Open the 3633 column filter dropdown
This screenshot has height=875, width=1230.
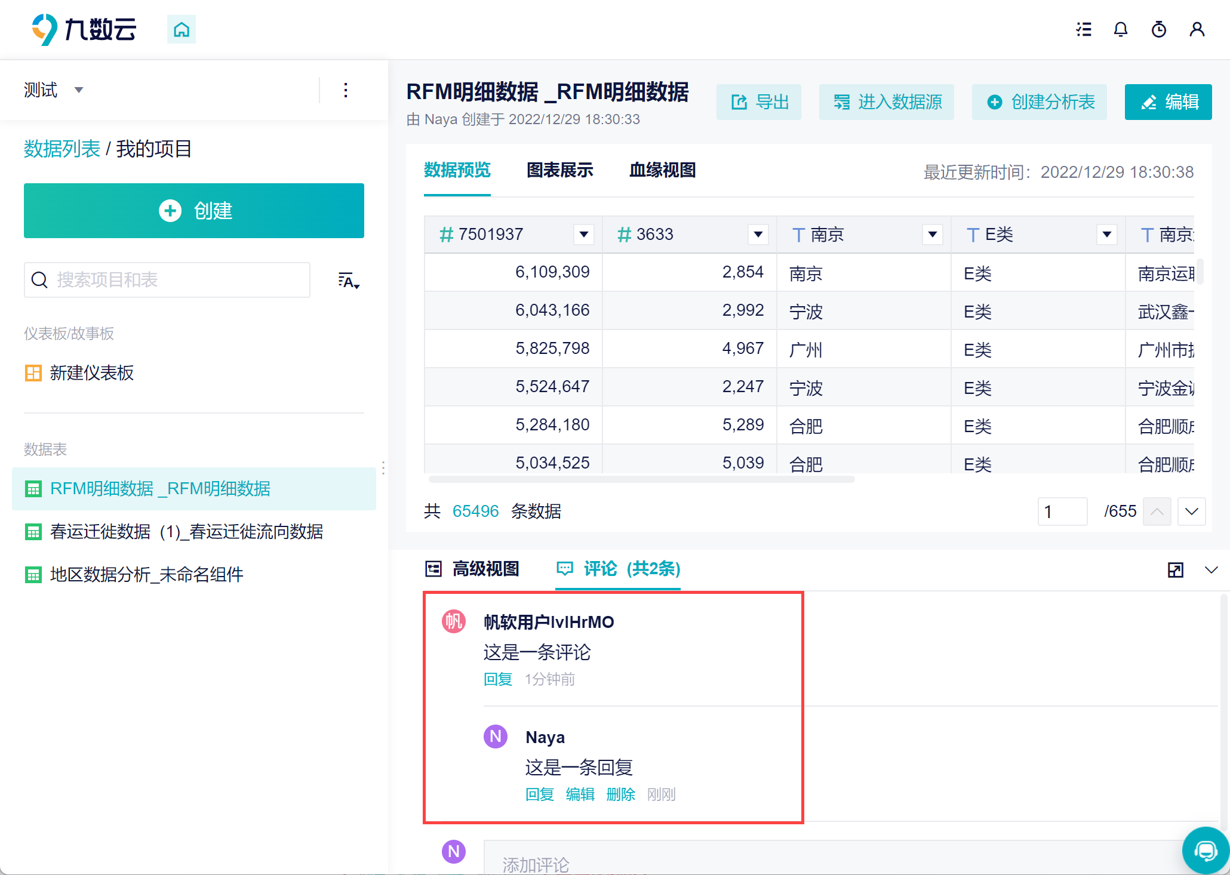tap(758, 235)
